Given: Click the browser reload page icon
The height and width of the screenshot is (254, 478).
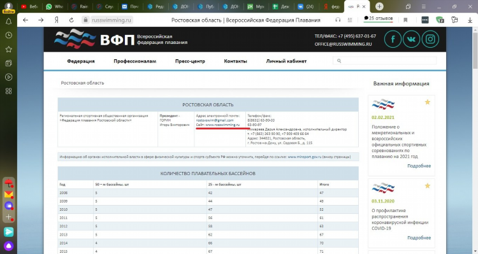Looking at the screenshot, I should [x=71, y=20].
